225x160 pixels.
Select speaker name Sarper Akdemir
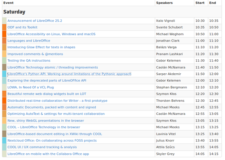pyautogui.click(x=168, y=74)
